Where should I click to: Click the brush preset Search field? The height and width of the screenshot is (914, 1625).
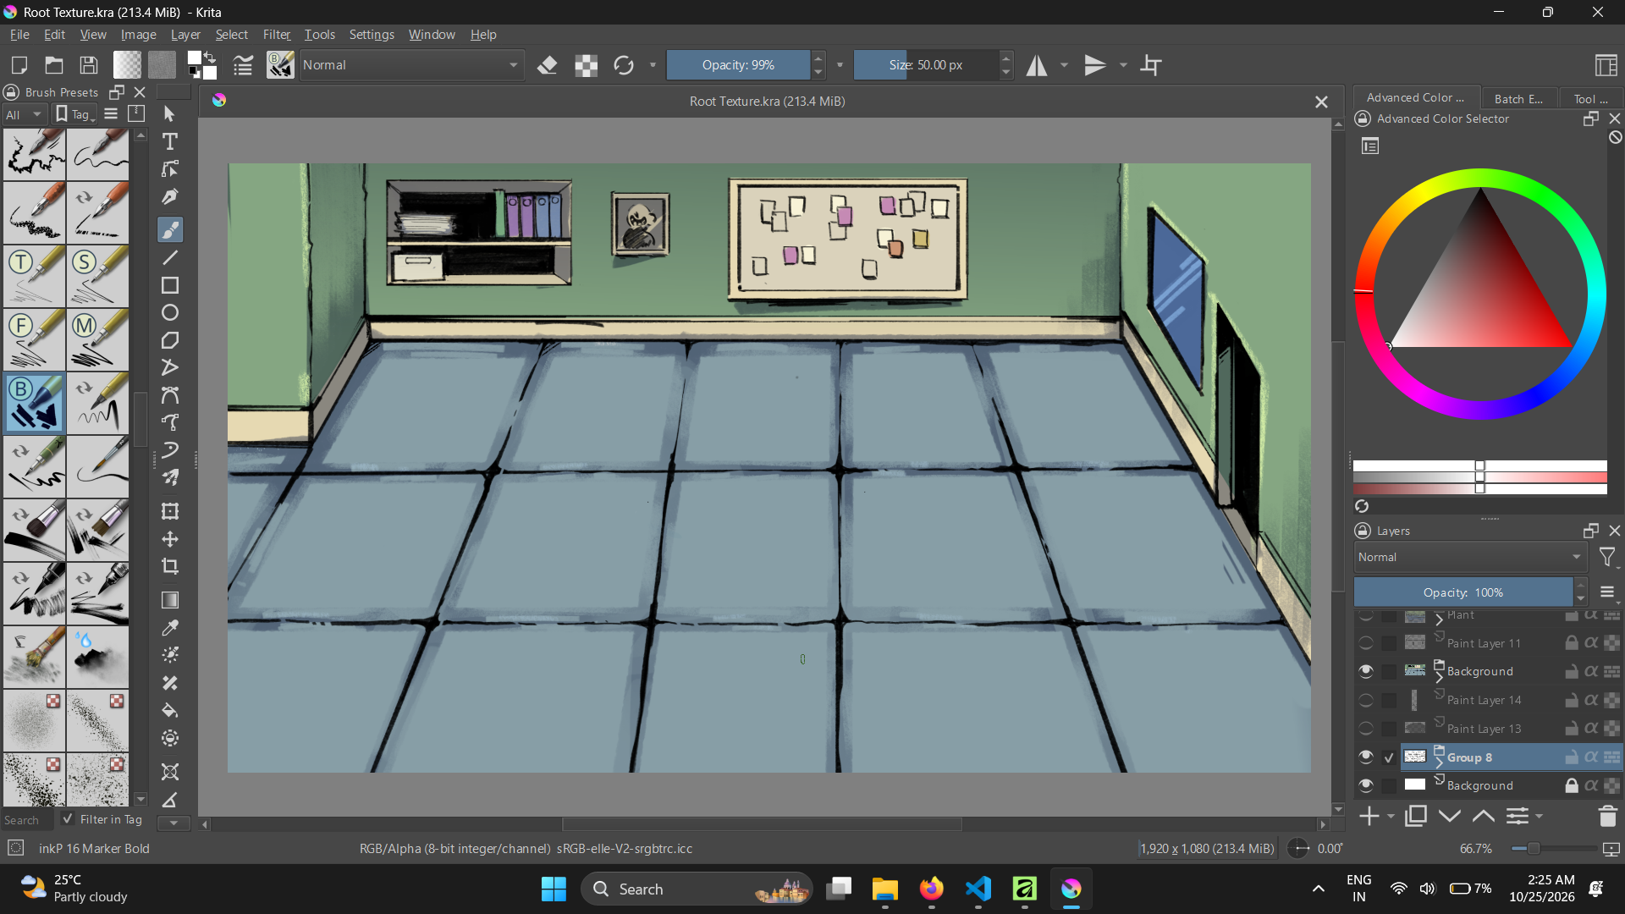pos(27,820)
